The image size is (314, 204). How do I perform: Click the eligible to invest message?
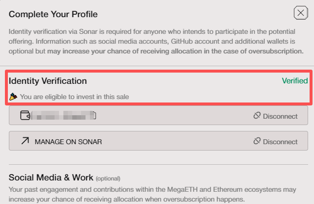click(x=74, y=97)
